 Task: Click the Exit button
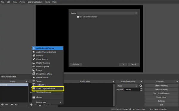point(161,105)
